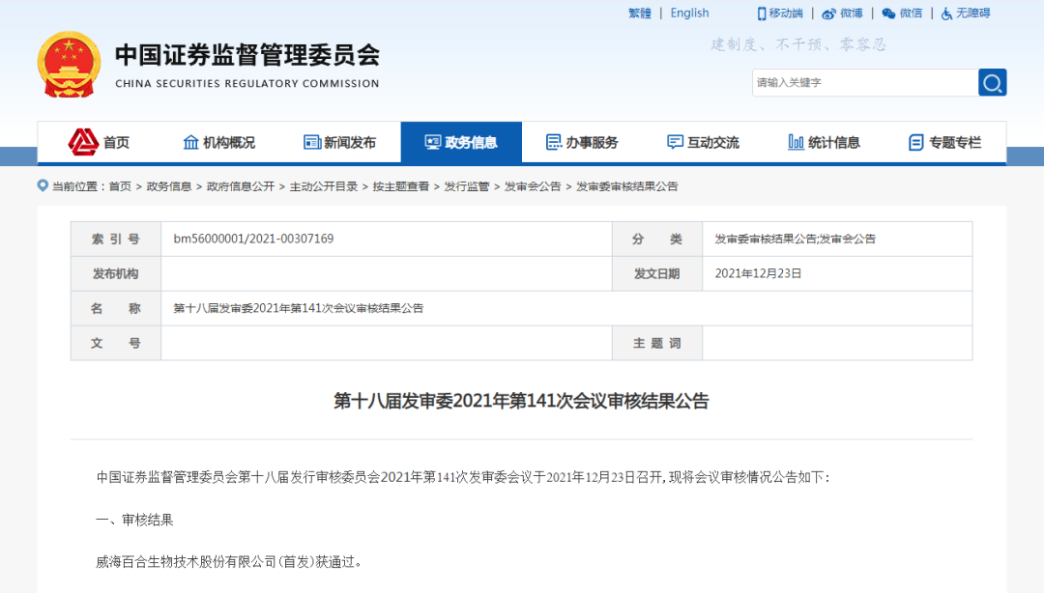Click the newspaper icon beside 新闻发布
1044x593 pixels.
[x=311, y=142]
